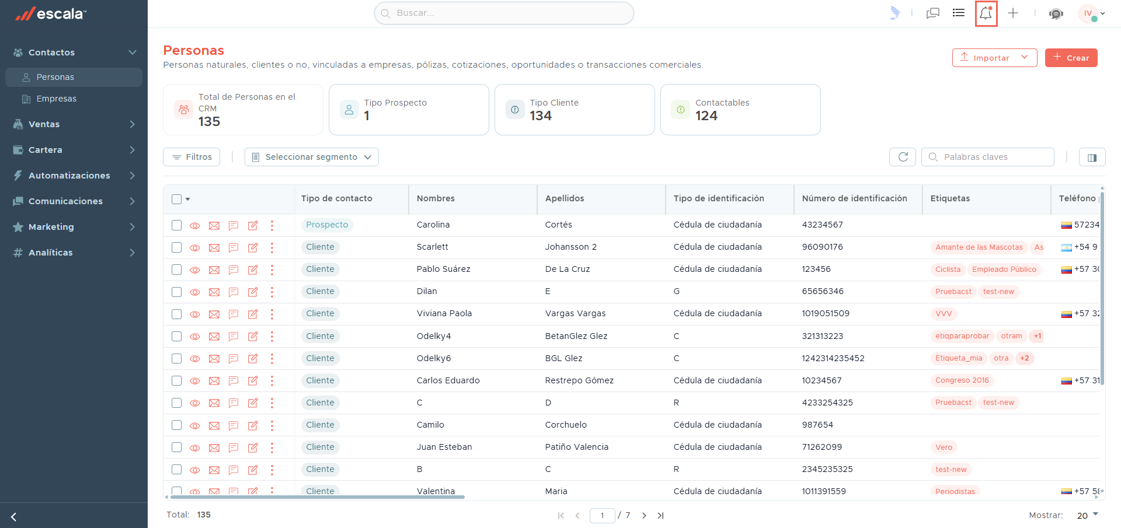This screenshot has height=528, width=1121.
Task: Open the Importar dropdown
Action: pyautogui.click(x=994, y=58)
